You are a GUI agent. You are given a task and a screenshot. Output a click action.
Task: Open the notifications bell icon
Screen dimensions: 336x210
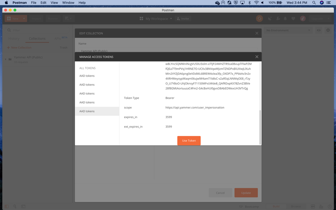(285, 19)
